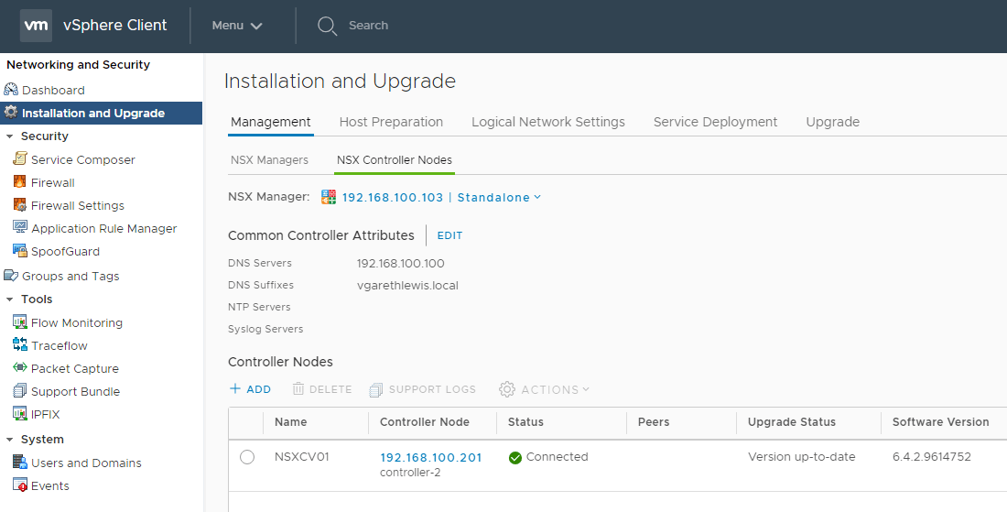This screenshot has width=1007, height=512.
Task: Collapse the Security section
Action: (10, 136)
